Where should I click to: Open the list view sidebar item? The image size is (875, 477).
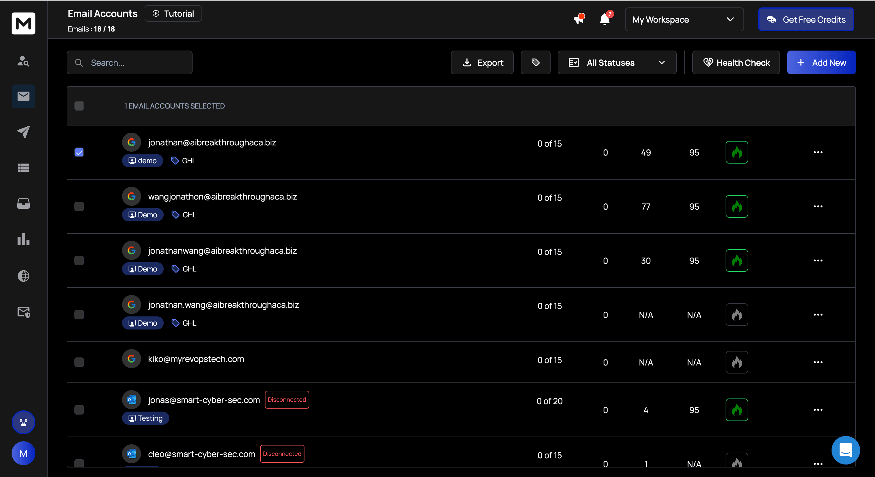[x=23, y=168]
